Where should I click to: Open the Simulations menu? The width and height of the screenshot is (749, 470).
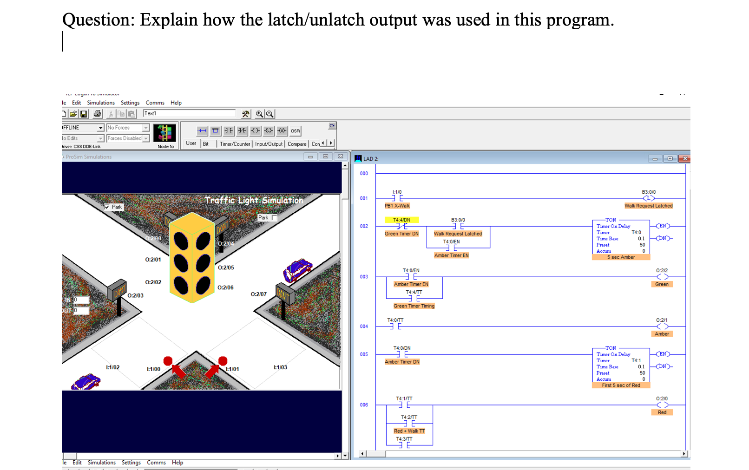(x=101, y=103)
